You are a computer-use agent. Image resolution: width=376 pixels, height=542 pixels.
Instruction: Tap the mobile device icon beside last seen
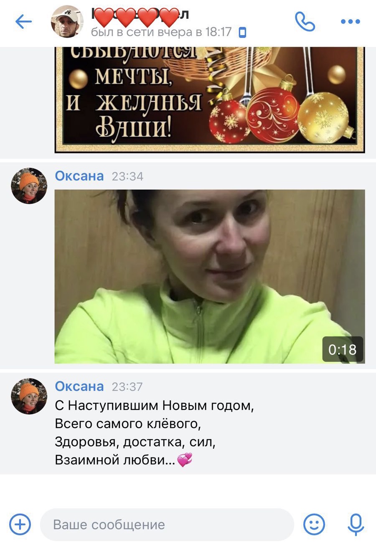tap(242, 33)
